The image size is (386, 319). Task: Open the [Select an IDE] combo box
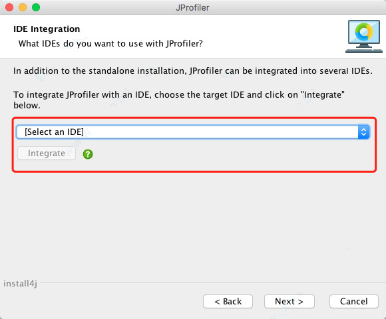coord(193,132)
